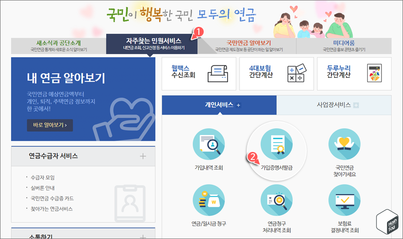
Task: Click the 연금수급자 서비스 heading
Action: (53, 156)
